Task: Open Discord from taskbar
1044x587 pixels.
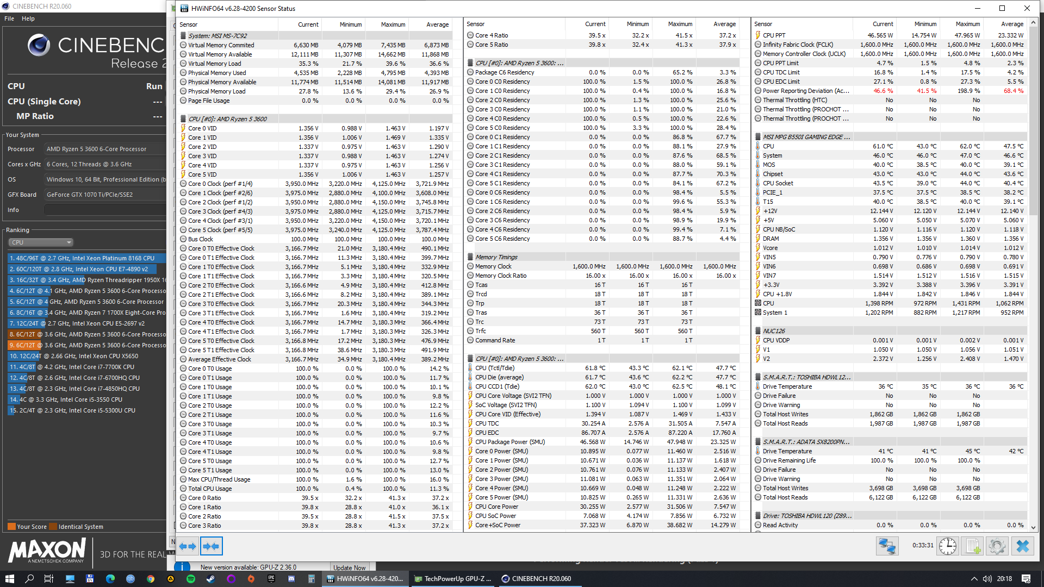Action: pos(291,579)
